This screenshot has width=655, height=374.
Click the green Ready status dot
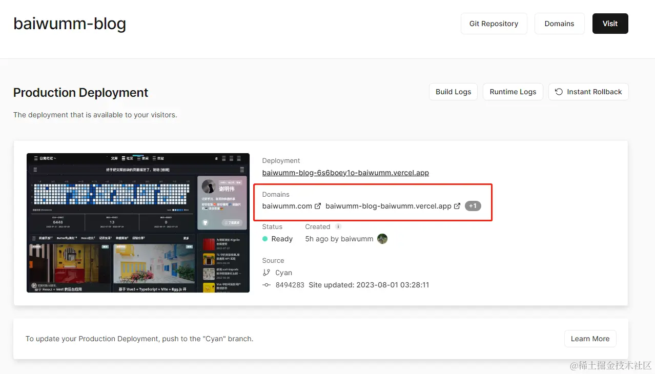[x=265, y=239]
